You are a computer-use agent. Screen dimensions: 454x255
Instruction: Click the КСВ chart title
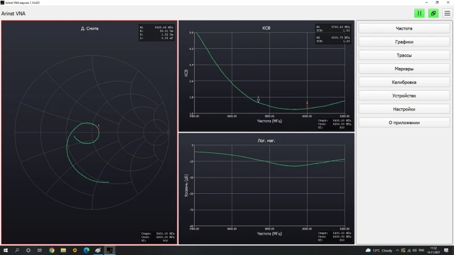266,28
